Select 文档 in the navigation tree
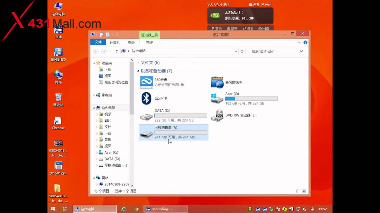The width and height of the screenshot is (380, 213). (105, 127)
